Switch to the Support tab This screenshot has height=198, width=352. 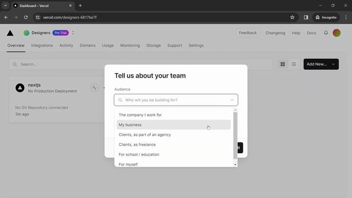click(175, 45)
